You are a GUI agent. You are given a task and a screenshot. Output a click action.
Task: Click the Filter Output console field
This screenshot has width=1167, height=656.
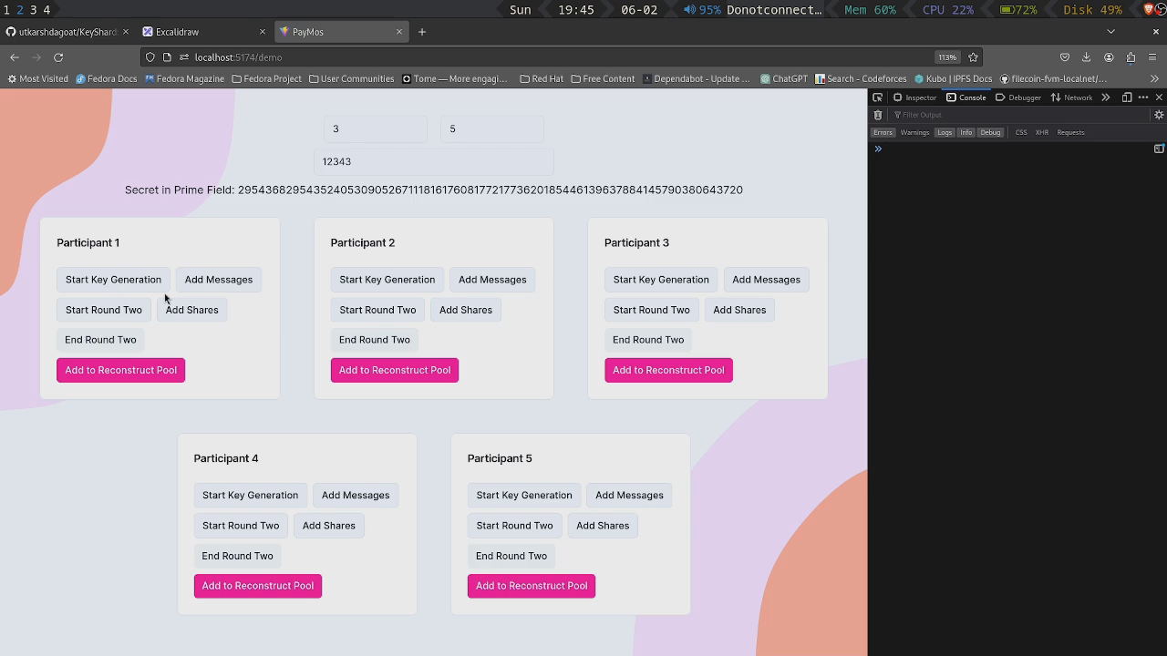1018,115
